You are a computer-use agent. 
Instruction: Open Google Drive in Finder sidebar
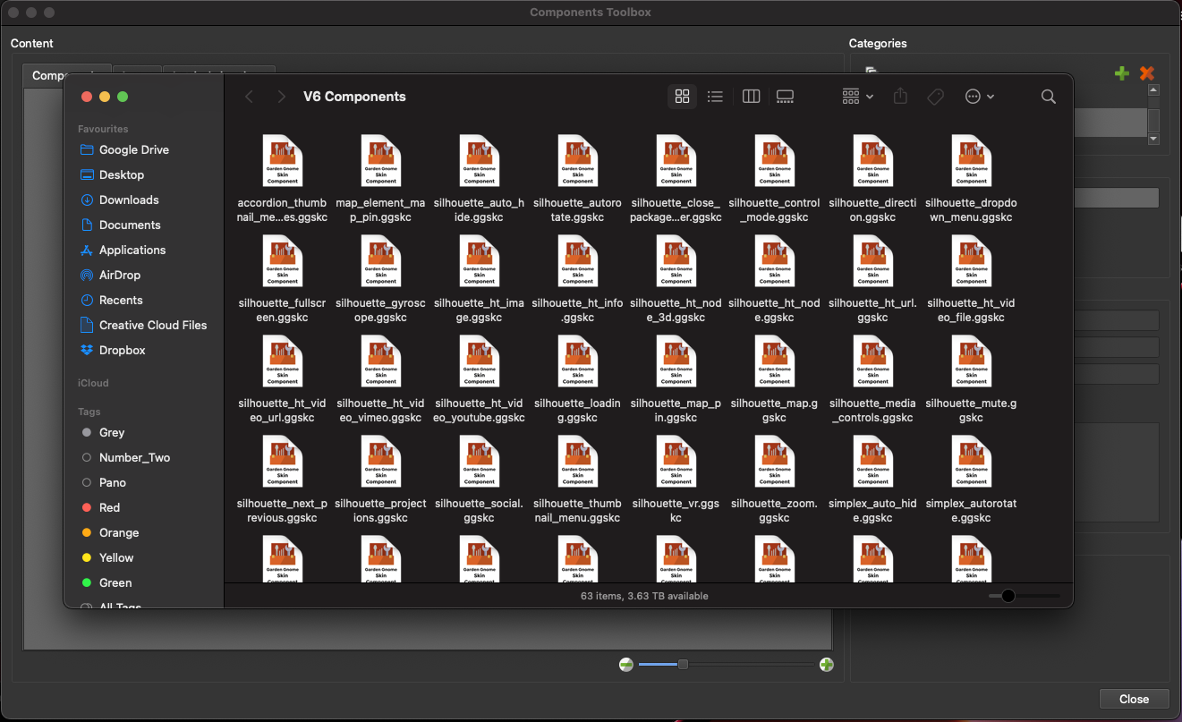click(x=134, y=149)
